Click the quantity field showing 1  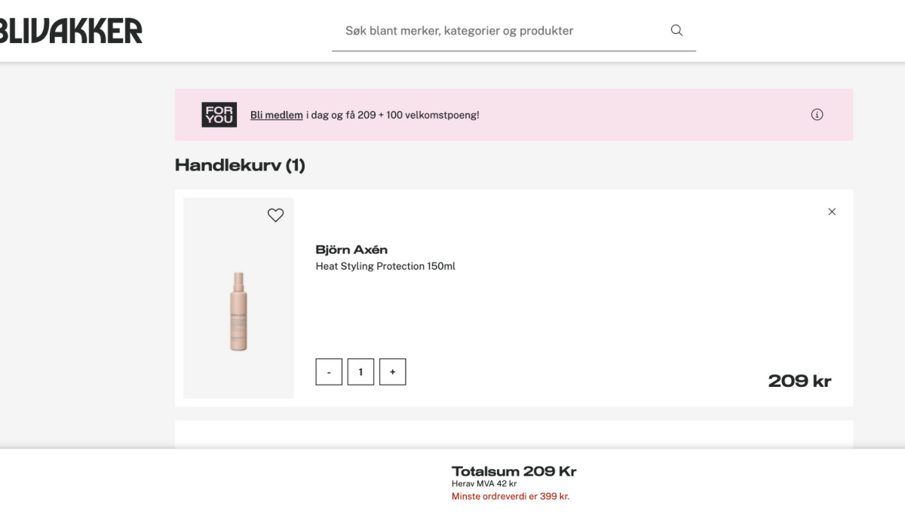pyautogui.click(x=360, y=372)
